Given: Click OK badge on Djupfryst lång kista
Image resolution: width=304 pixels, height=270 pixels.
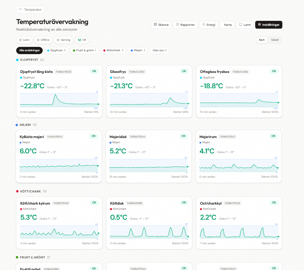Looking at the screenshot, I should point(94,71).
